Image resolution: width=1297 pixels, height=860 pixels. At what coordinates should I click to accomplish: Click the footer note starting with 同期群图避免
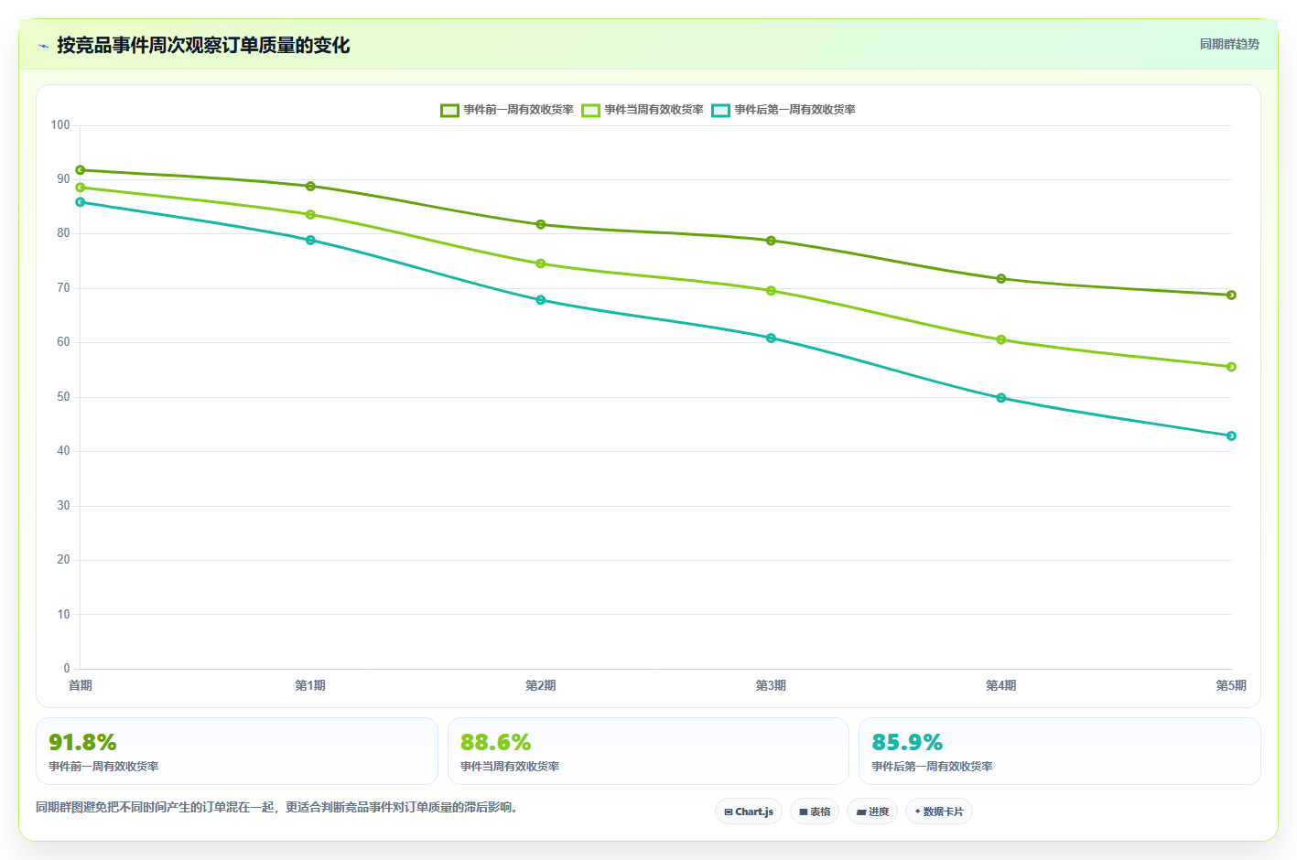(x=277, y=808)
